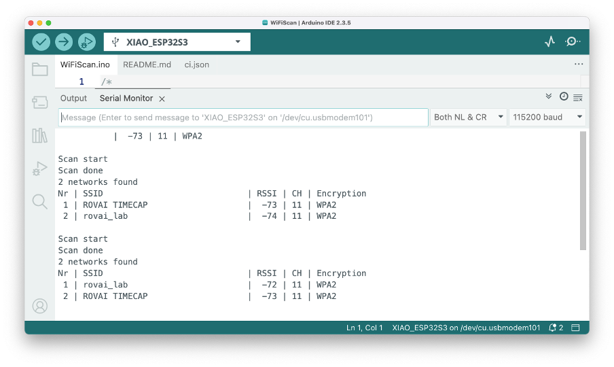This screenshot has width=614, height=367.
Task: Open the Search panel in sidebar
Action: (40, 201)
